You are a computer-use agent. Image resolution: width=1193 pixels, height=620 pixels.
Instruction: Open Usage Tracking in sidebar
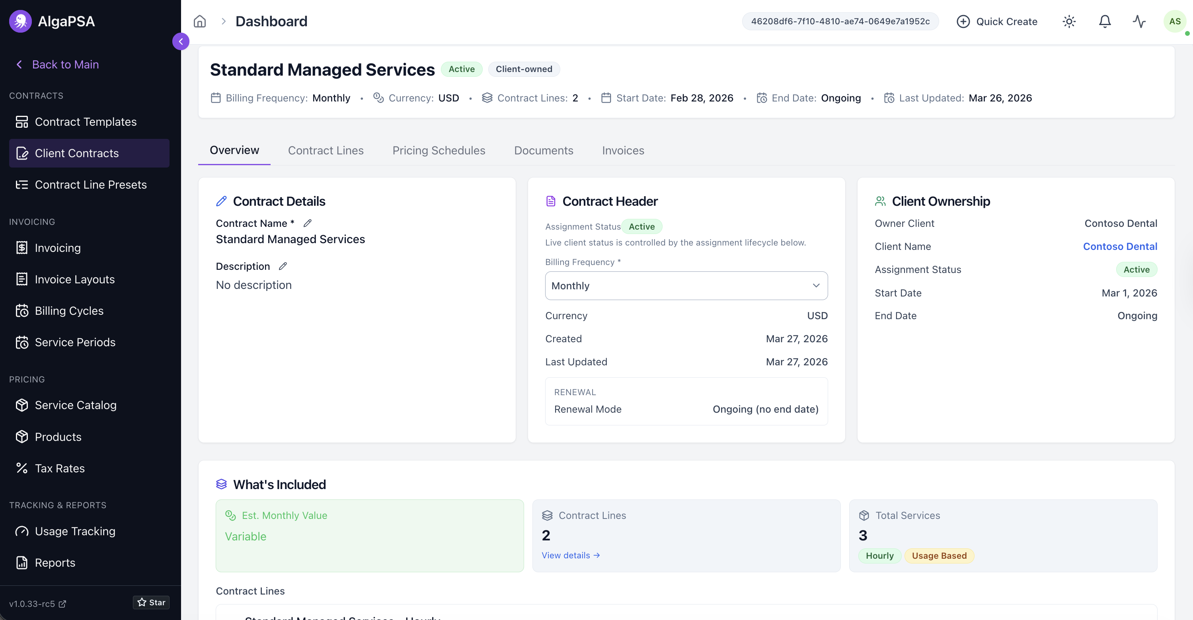(x=75, y=531)
